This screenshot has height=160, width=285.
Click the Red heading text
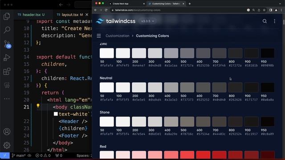click(x=103, y=147)
